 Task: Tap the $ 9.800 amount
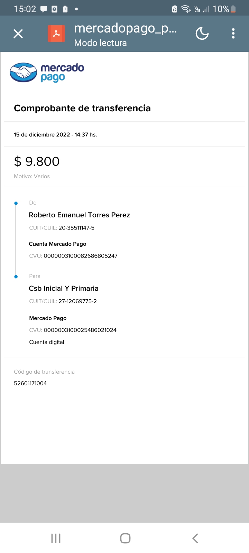37,161
